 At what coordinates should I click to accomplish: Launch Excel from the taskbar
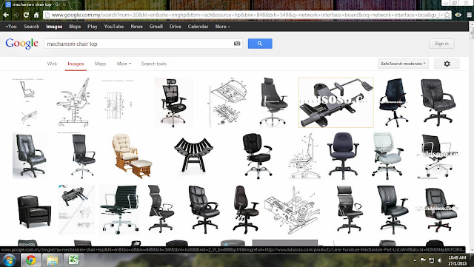pos(73,260)
